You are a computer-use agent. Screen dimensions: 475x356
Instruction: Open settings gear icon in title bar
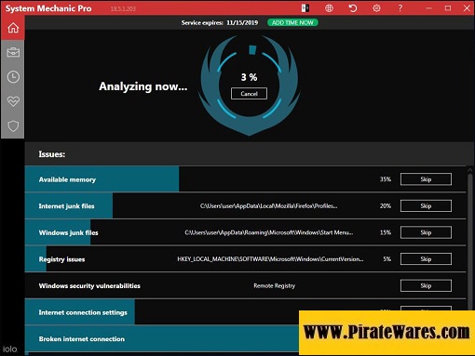[x=376, y=8]
